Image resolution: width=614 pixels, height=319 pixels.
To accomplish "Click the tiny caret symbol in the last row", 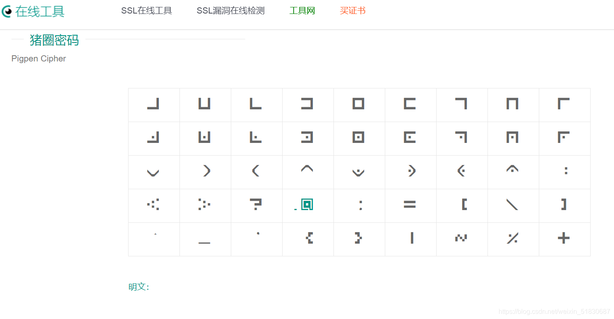I will tap(155, 234).
